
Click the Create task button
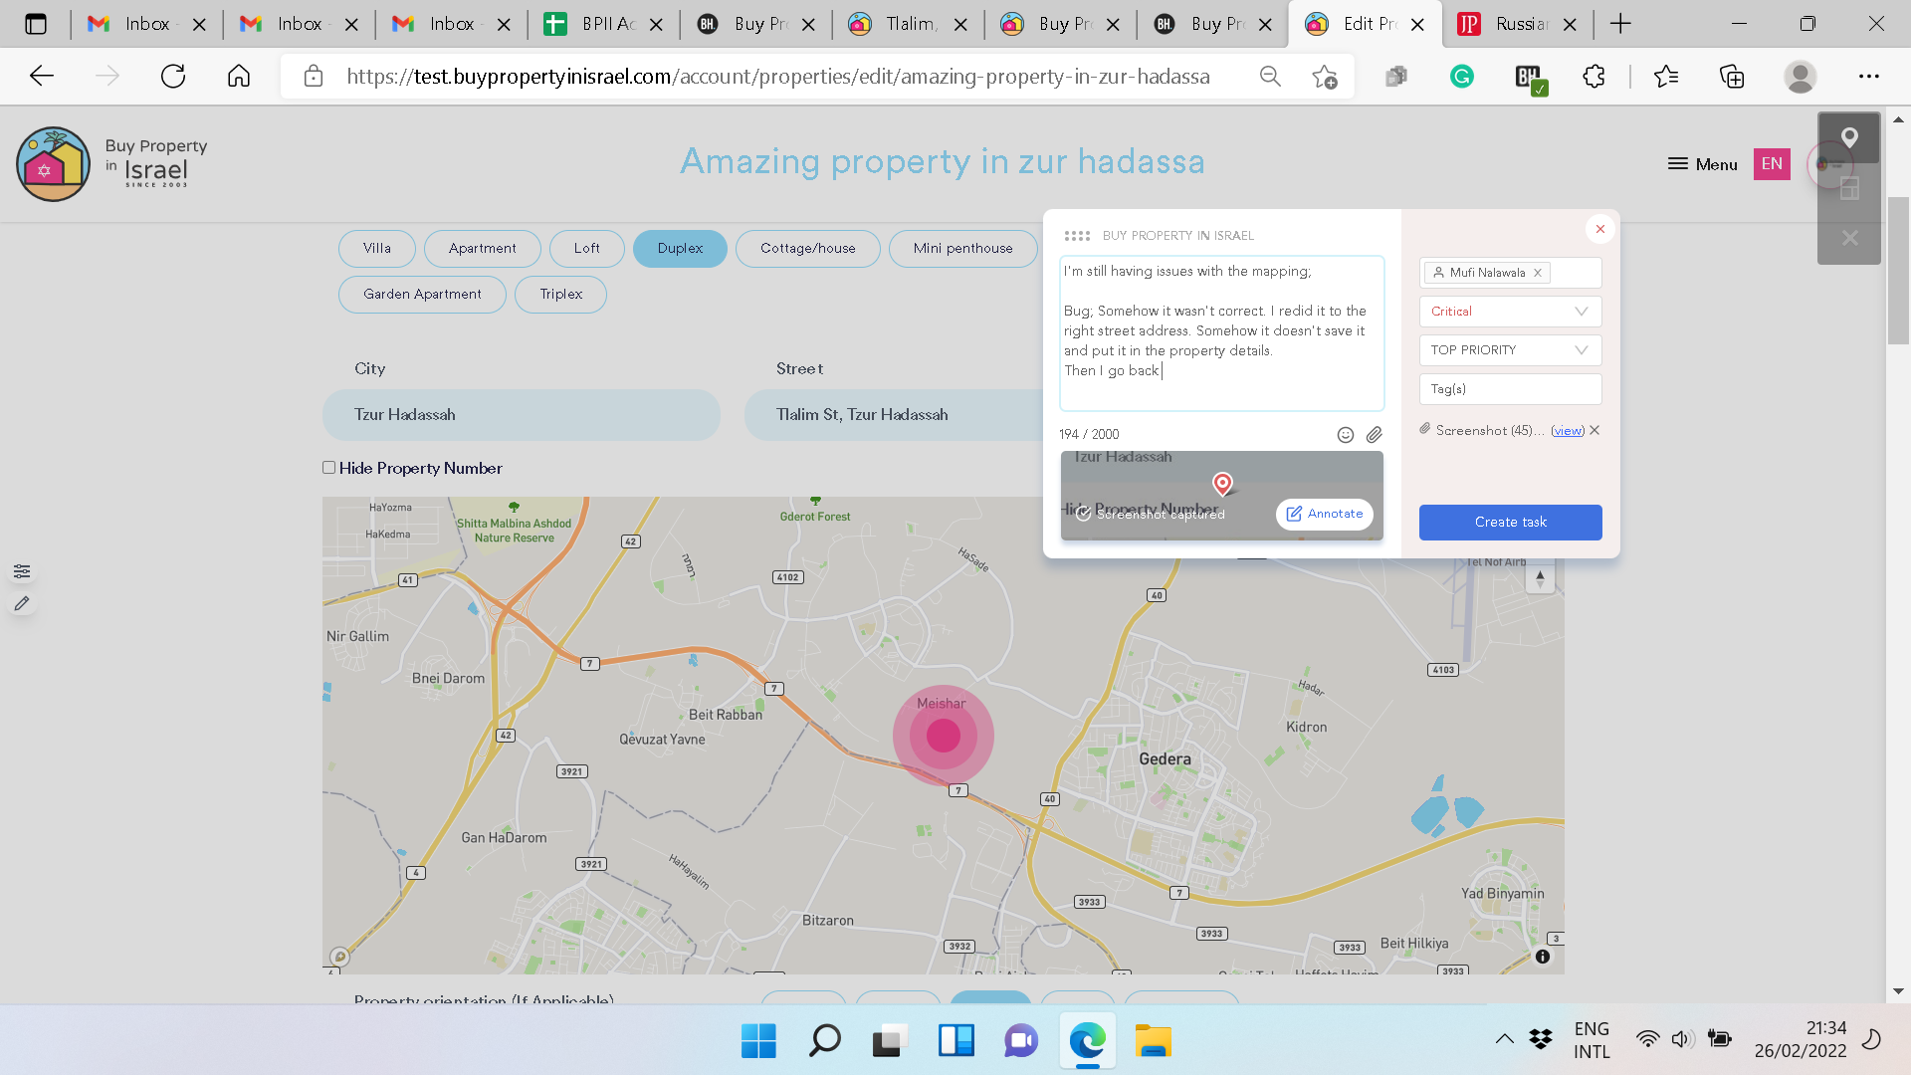coord(1510,523)
